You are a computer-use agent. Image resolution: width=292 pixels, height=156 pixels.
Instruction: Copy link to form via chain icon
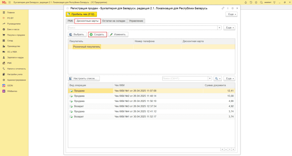coord(223,8)
